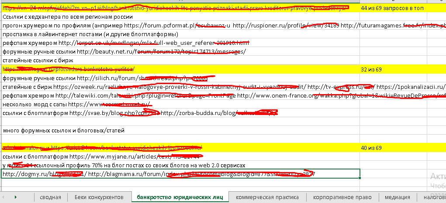Select cell 'Ссылки с хедхантера по всем регионам'
The image size is (446, 203).
coord(68,17)
